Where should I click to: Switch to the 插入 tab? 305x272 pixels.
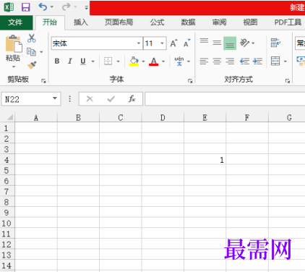(80, 22)
